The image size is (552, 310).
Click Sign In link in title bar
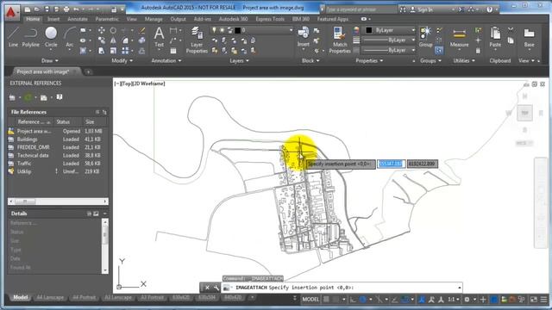click(425, 9)
